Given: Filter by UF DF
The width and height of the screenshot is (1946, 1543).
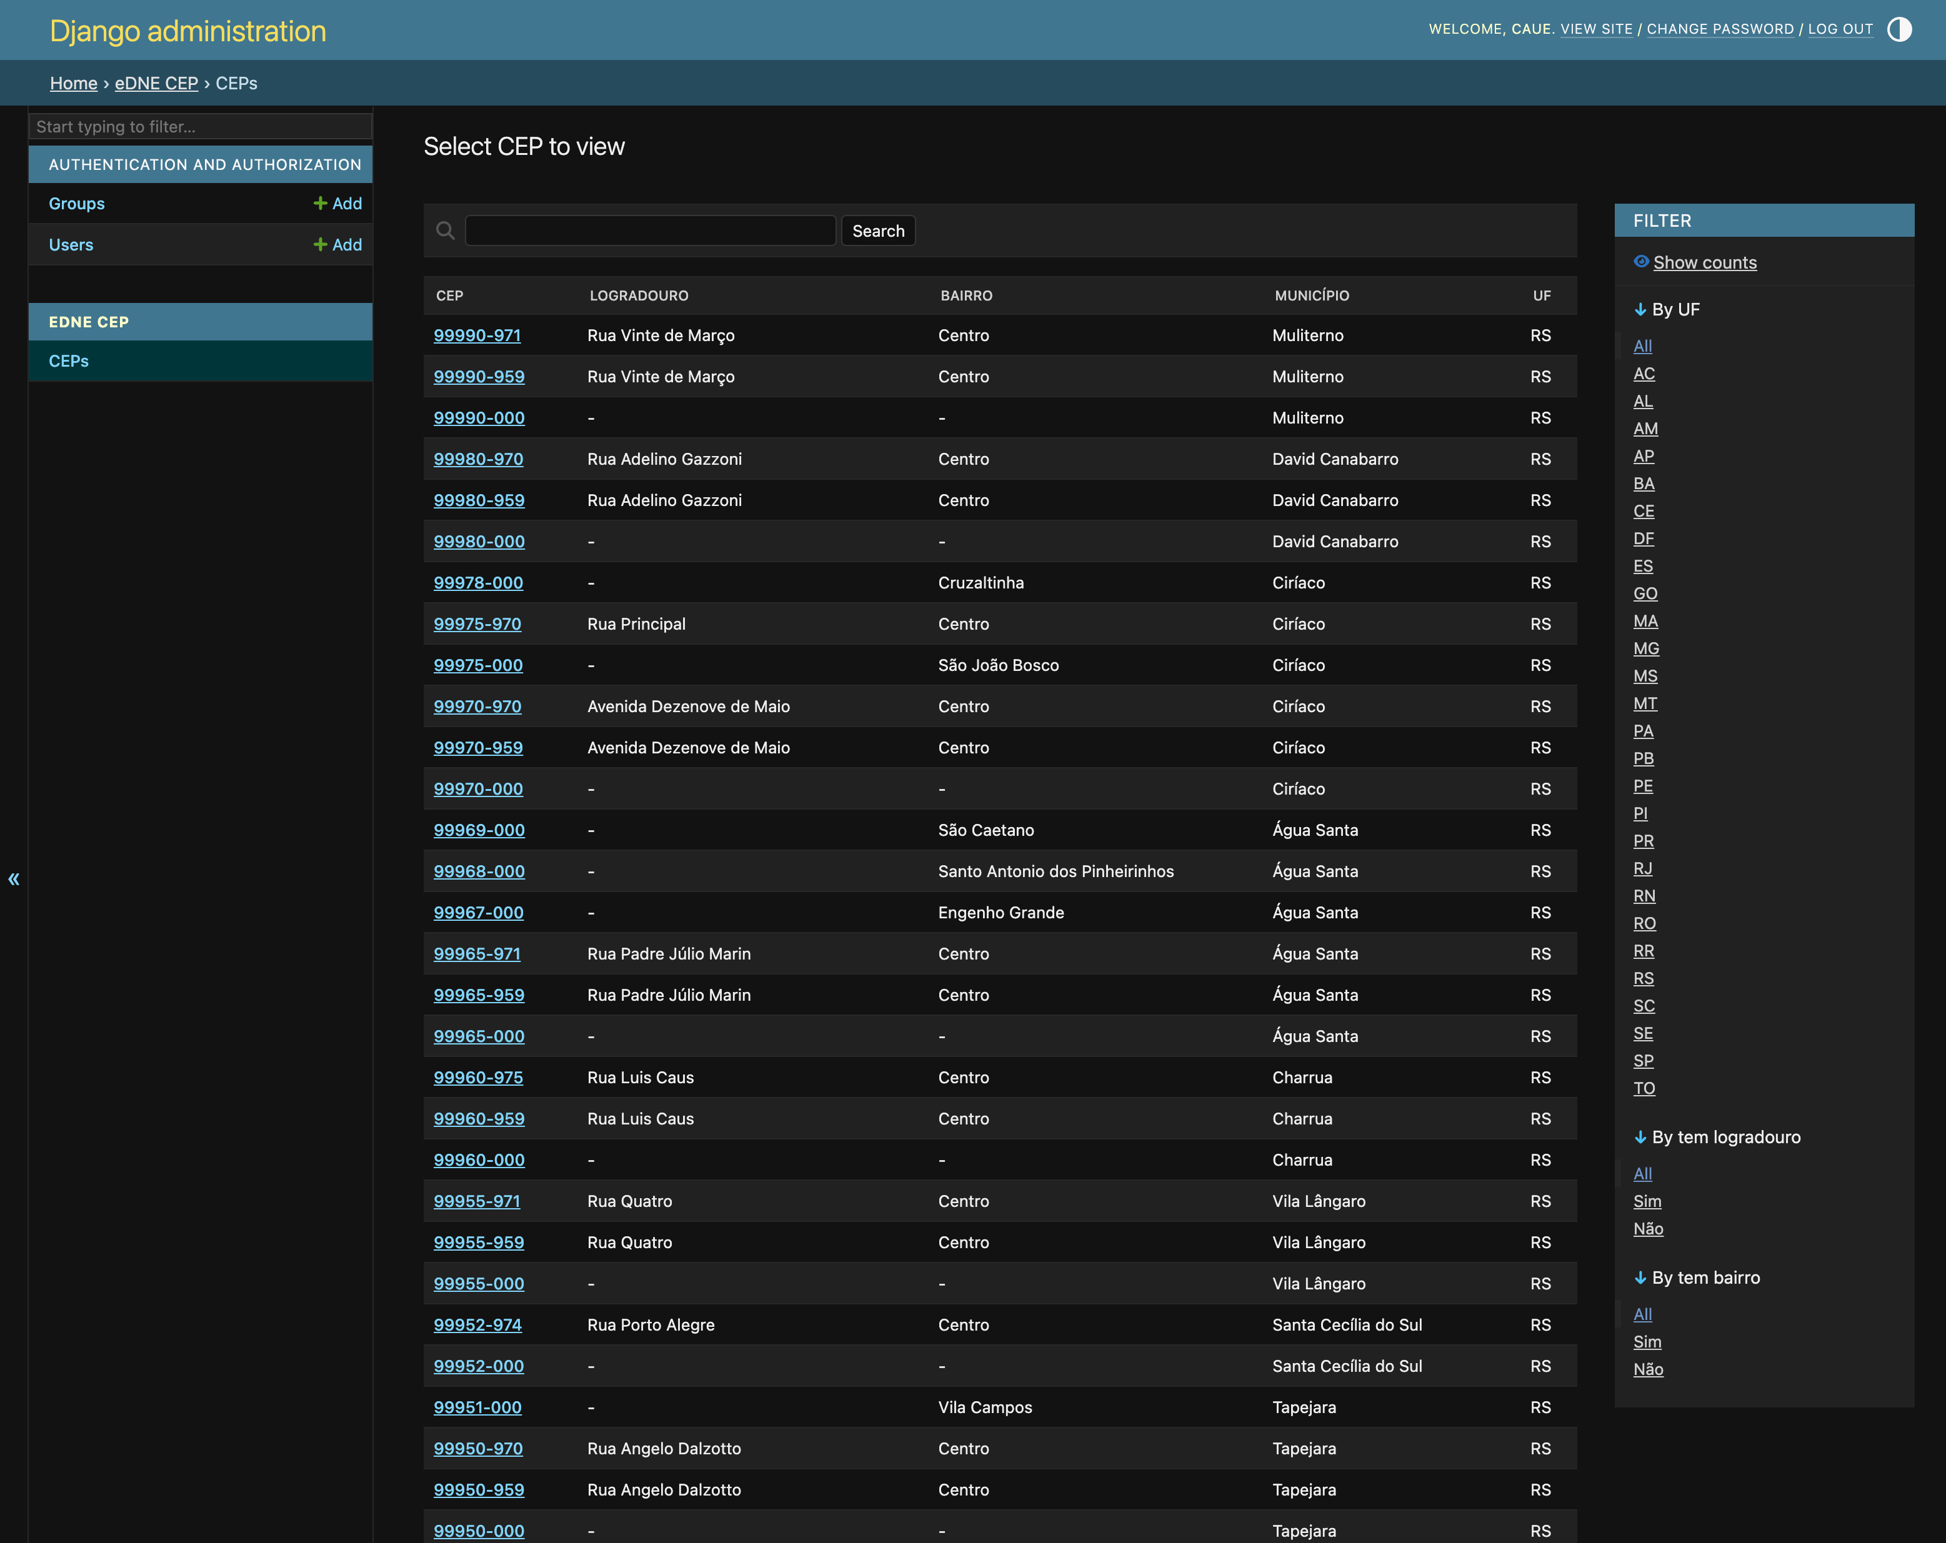Looking at the screenshot, I should (x=1643, y=538).
